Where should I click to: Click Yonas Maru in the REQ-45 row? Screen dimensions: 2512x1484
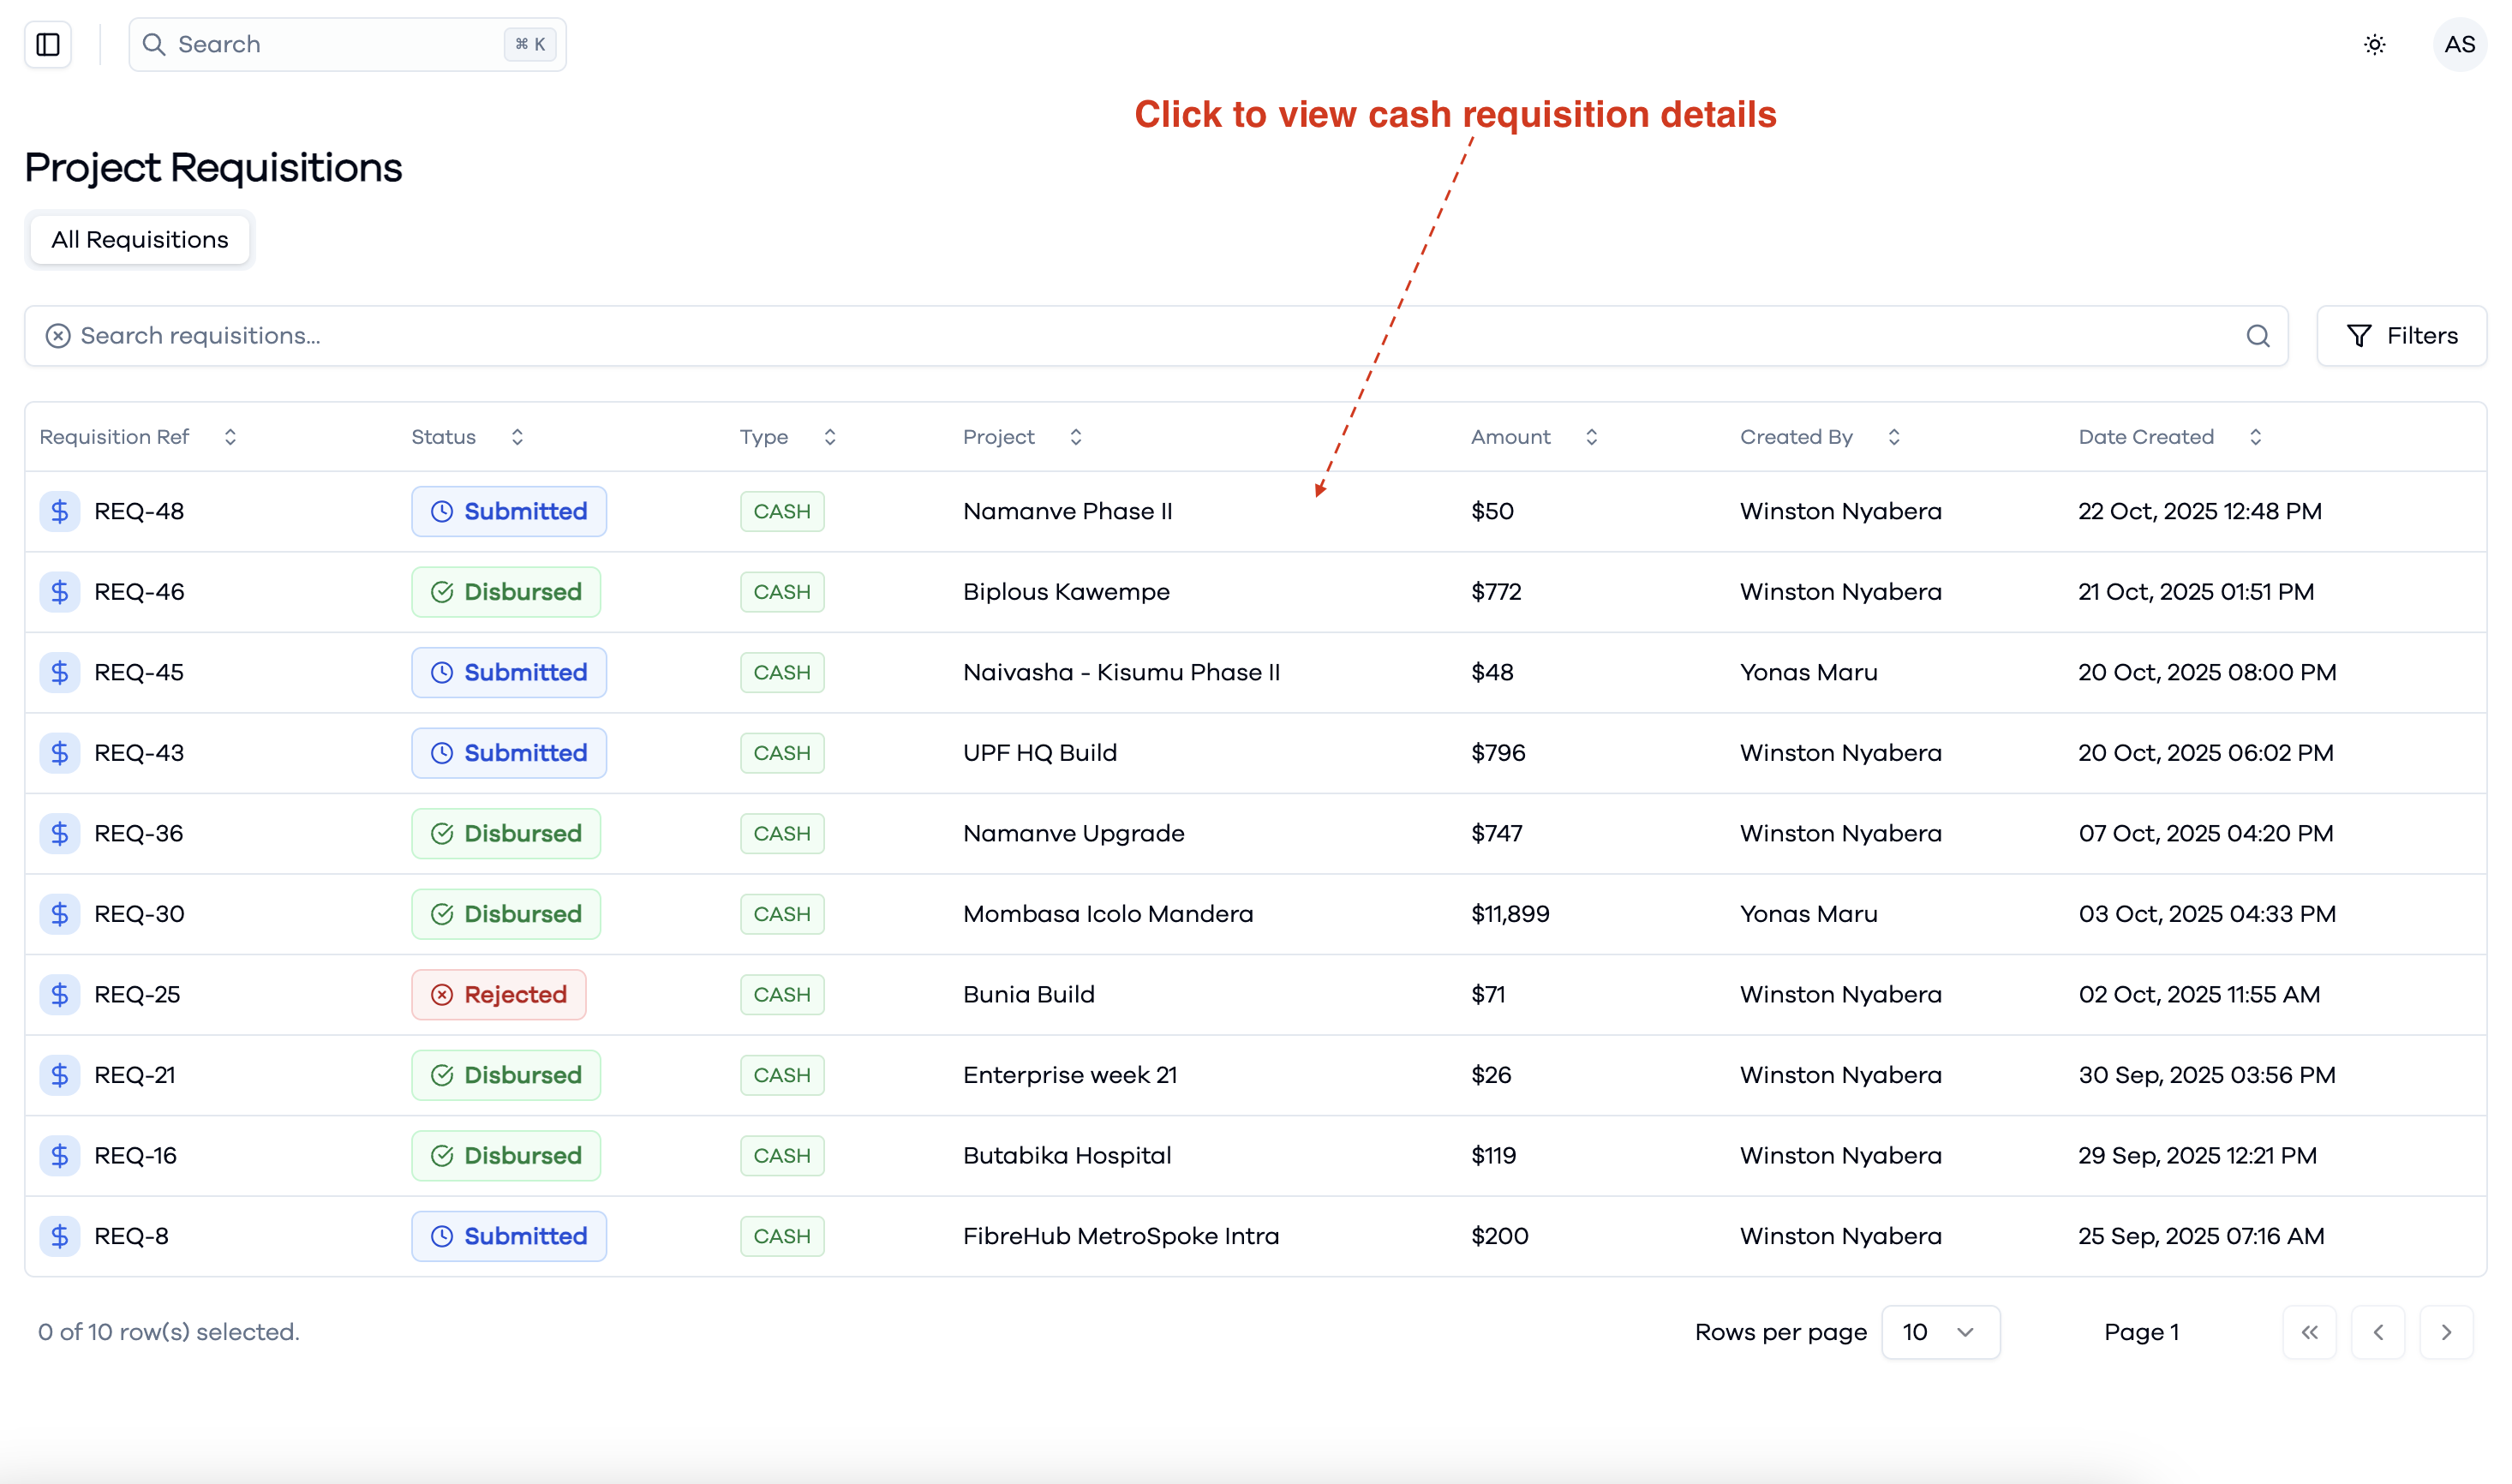1809,672
